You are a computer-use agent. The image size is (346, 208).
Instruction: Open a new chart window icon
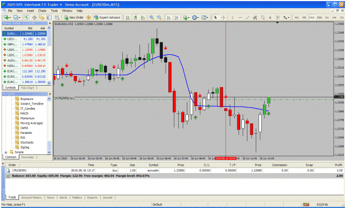pyautogui.click(x=6, y=17)
